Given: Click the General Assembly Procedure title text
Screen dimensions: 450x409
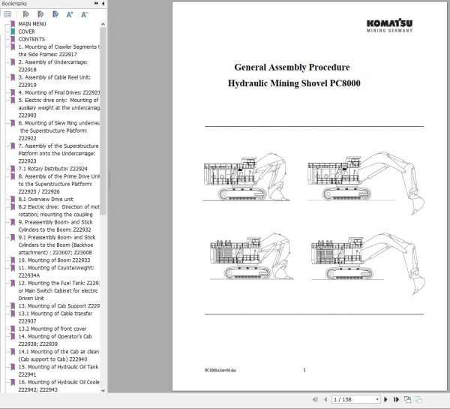Looking at the screenshot, I should 292,68.
